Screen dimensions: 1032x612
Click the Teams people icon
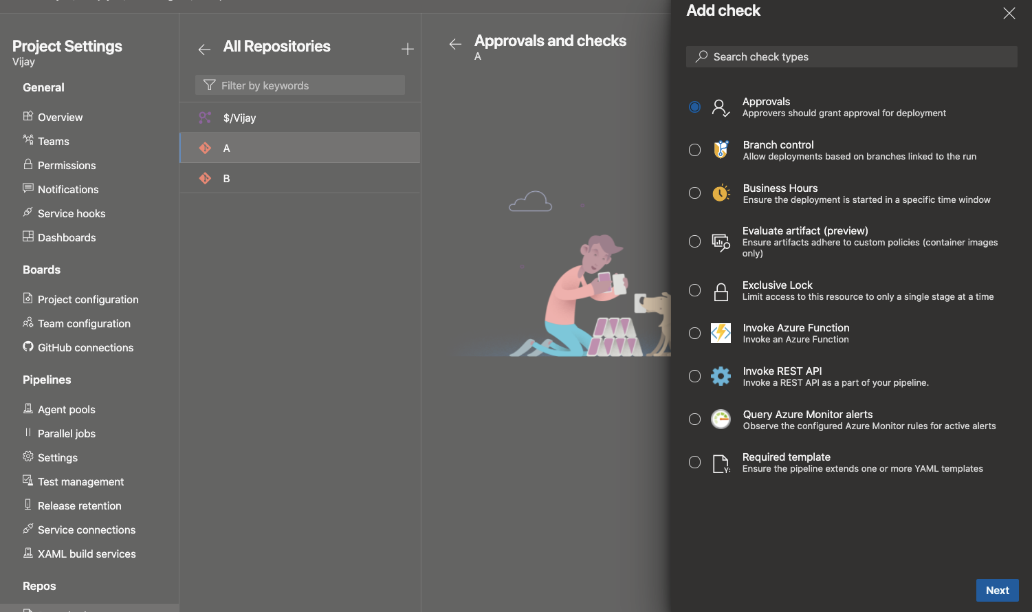pos(28,140)
